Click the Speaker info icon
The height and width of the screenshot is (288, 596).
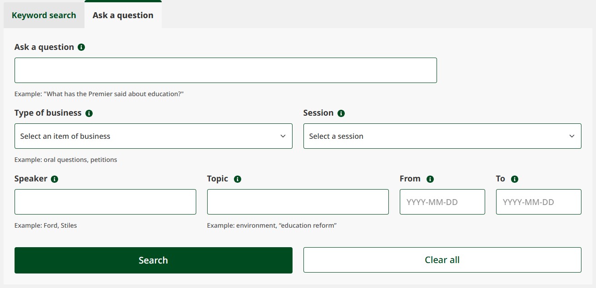(x=55, y=179)
